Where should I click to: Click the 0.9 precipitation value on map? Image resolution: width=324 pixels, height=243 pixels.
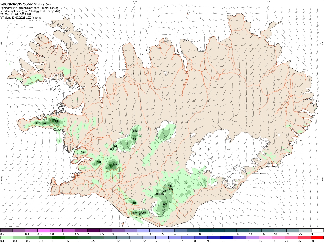(115, 164)
